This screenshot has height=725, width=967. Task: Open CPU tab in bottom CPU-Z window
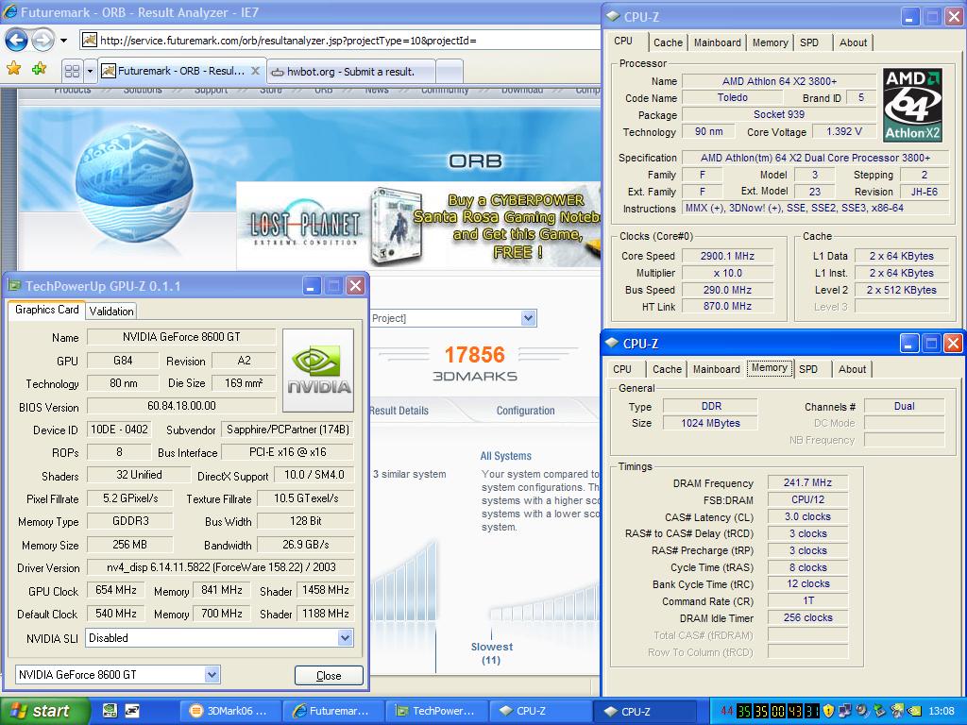coord(622,369)
